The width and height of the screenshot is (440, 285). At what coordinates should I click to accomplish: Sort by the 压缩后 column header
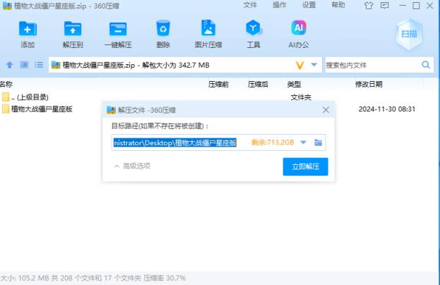[258, 85]
